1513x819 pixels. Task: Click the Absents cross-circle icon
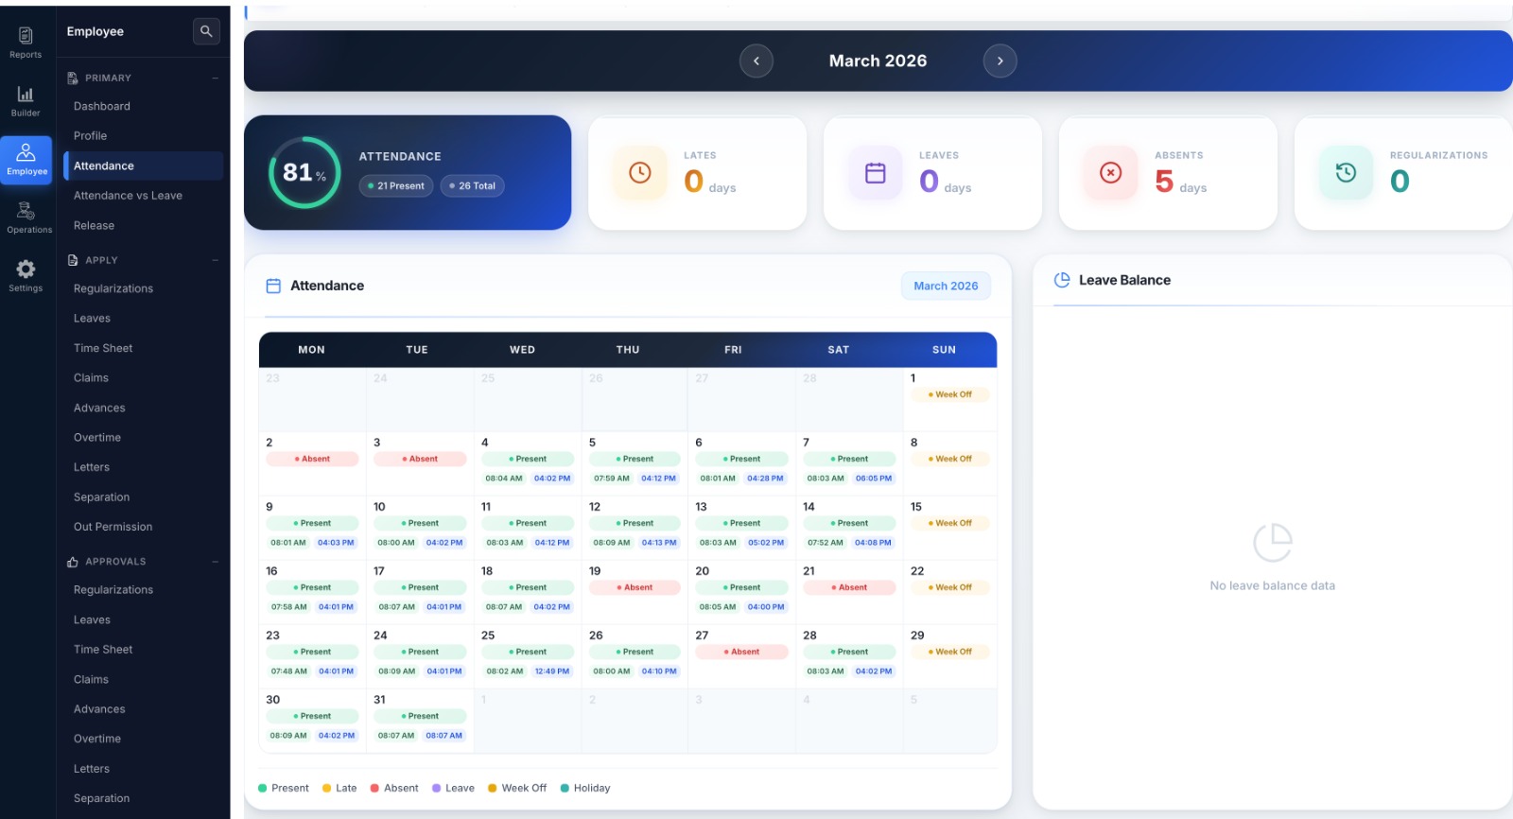[x=1111, y=173]
